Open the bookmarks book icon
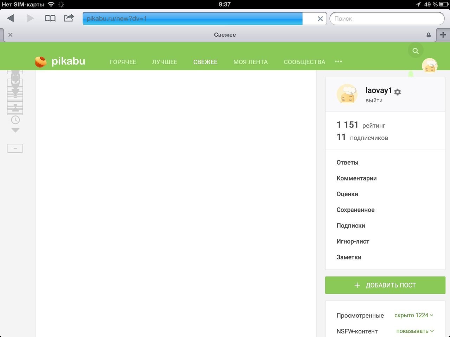The image size is (450, 337). coord(50,18)
